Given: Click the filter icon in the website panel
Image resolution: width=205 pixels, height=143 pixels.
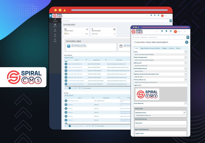Looking at the screenshot, I should click(x=188, y=37).
